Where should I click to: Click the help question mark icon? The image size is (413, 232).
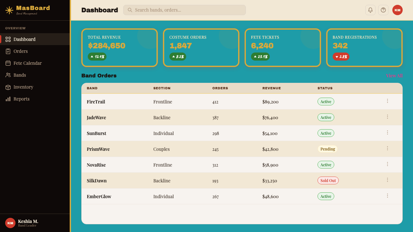[x=383, y=10]
